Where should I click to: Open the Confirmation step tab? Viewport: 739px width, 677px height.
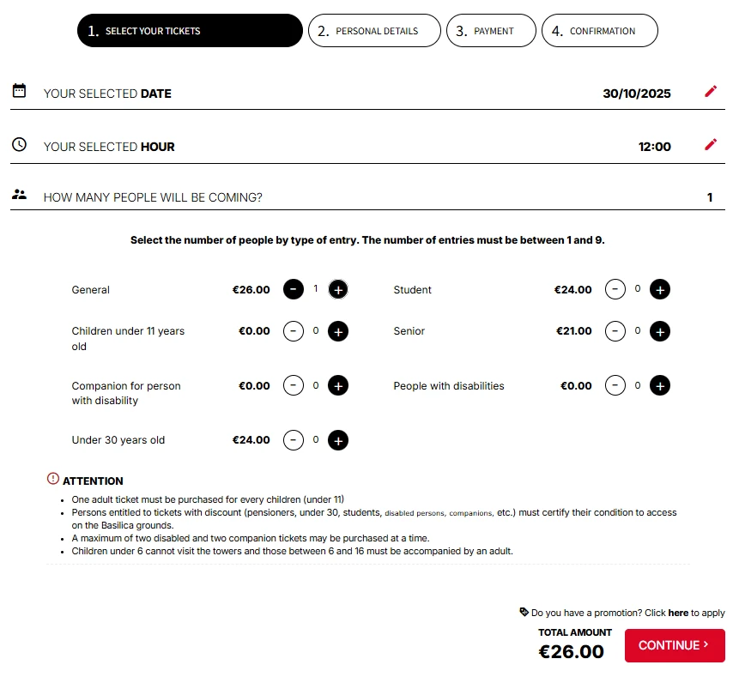click(x=599, y=31)
